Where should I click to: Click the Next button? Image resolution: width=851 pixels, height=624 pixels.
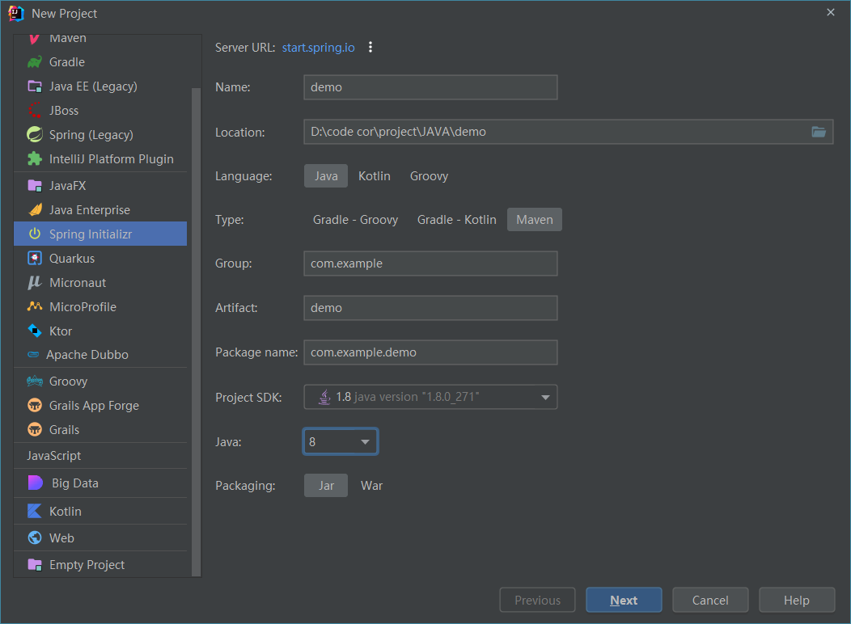click(x=624, y=600)
